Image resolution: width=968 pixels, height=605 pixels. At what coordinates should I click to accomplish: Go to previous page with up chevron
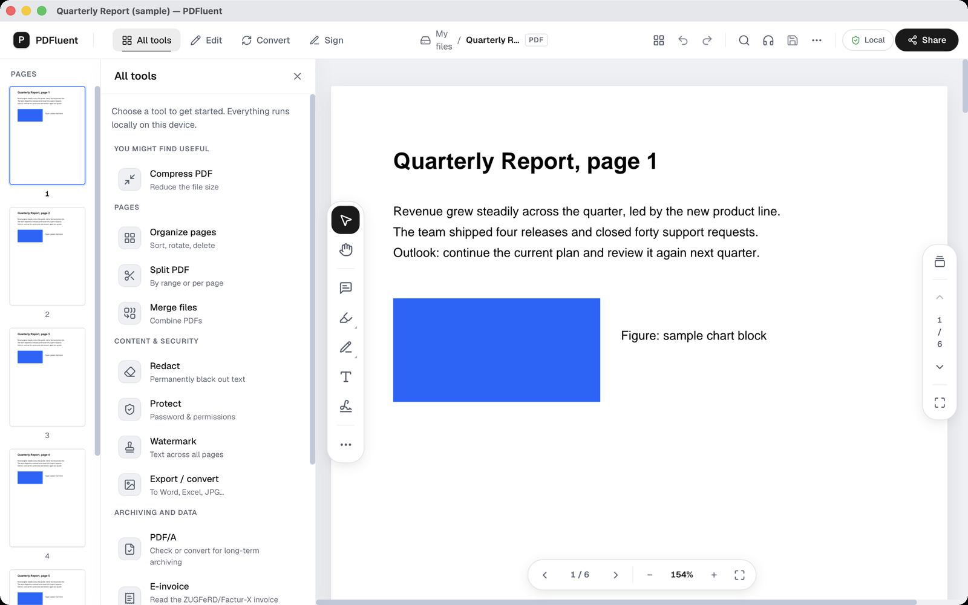(x=940, y=297)
